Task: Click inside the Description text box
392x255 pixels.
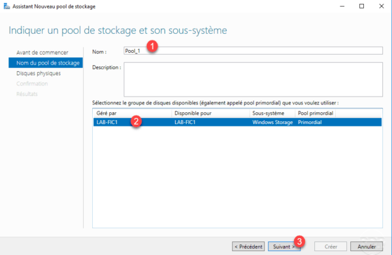Action: coord(253,80)
